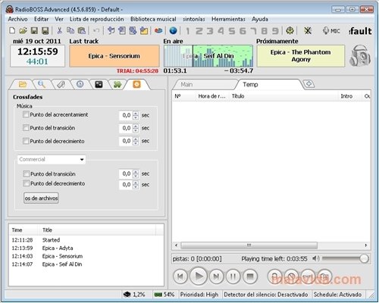379x303 pixels.
Task: Increase the Commercial Punto del transición seconds value
Action: tap(136, 172)
